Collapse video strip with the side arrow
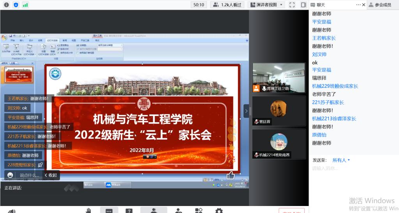Screen dimensions: 399x213 pyautogui.click(x=246, y=111)
